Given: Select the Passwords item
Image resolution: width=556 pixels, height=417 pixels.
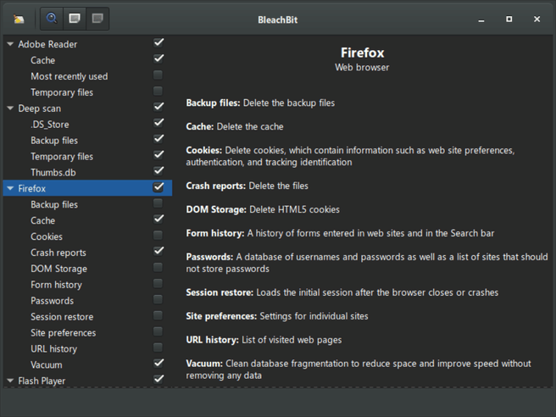Looking at the screenshot, I should click(87, 301).
